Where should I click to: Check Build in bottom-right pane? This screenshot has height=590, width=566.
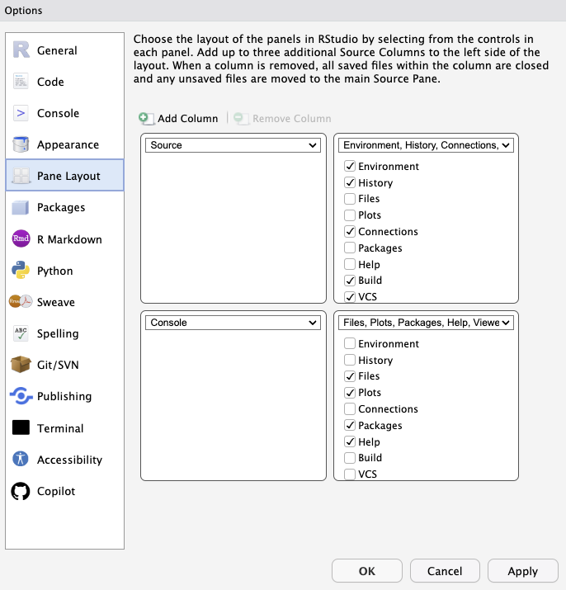[x=350, y=457]
